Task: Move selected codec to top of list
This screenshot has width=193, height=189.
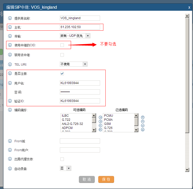Action: [x=143, y=117]
